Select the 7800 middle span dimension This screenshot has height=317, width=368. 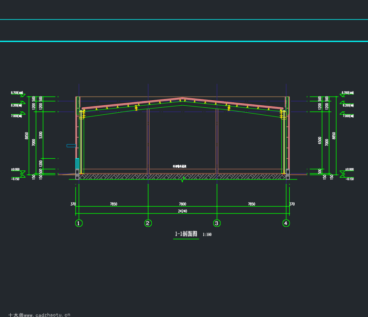click(183, 204)
